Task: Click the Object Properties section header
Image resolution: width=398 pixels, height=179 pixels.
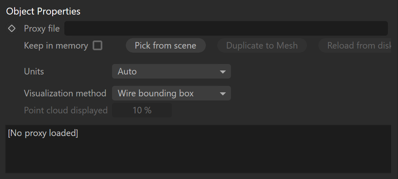Action: (43, 11)
